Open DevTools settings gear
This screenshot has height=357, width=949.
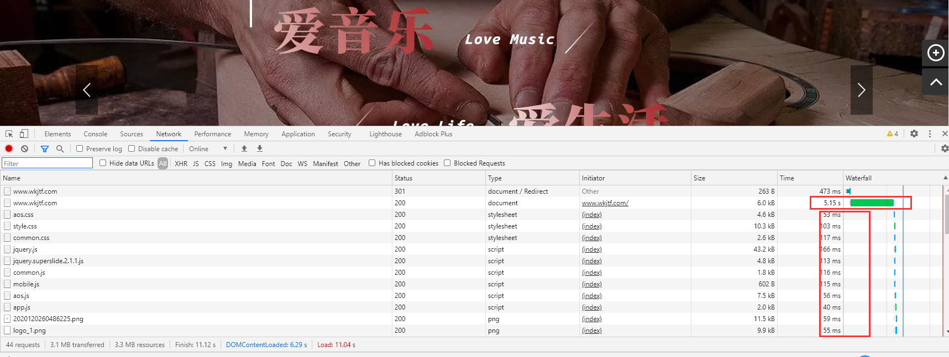click(914, 134)
